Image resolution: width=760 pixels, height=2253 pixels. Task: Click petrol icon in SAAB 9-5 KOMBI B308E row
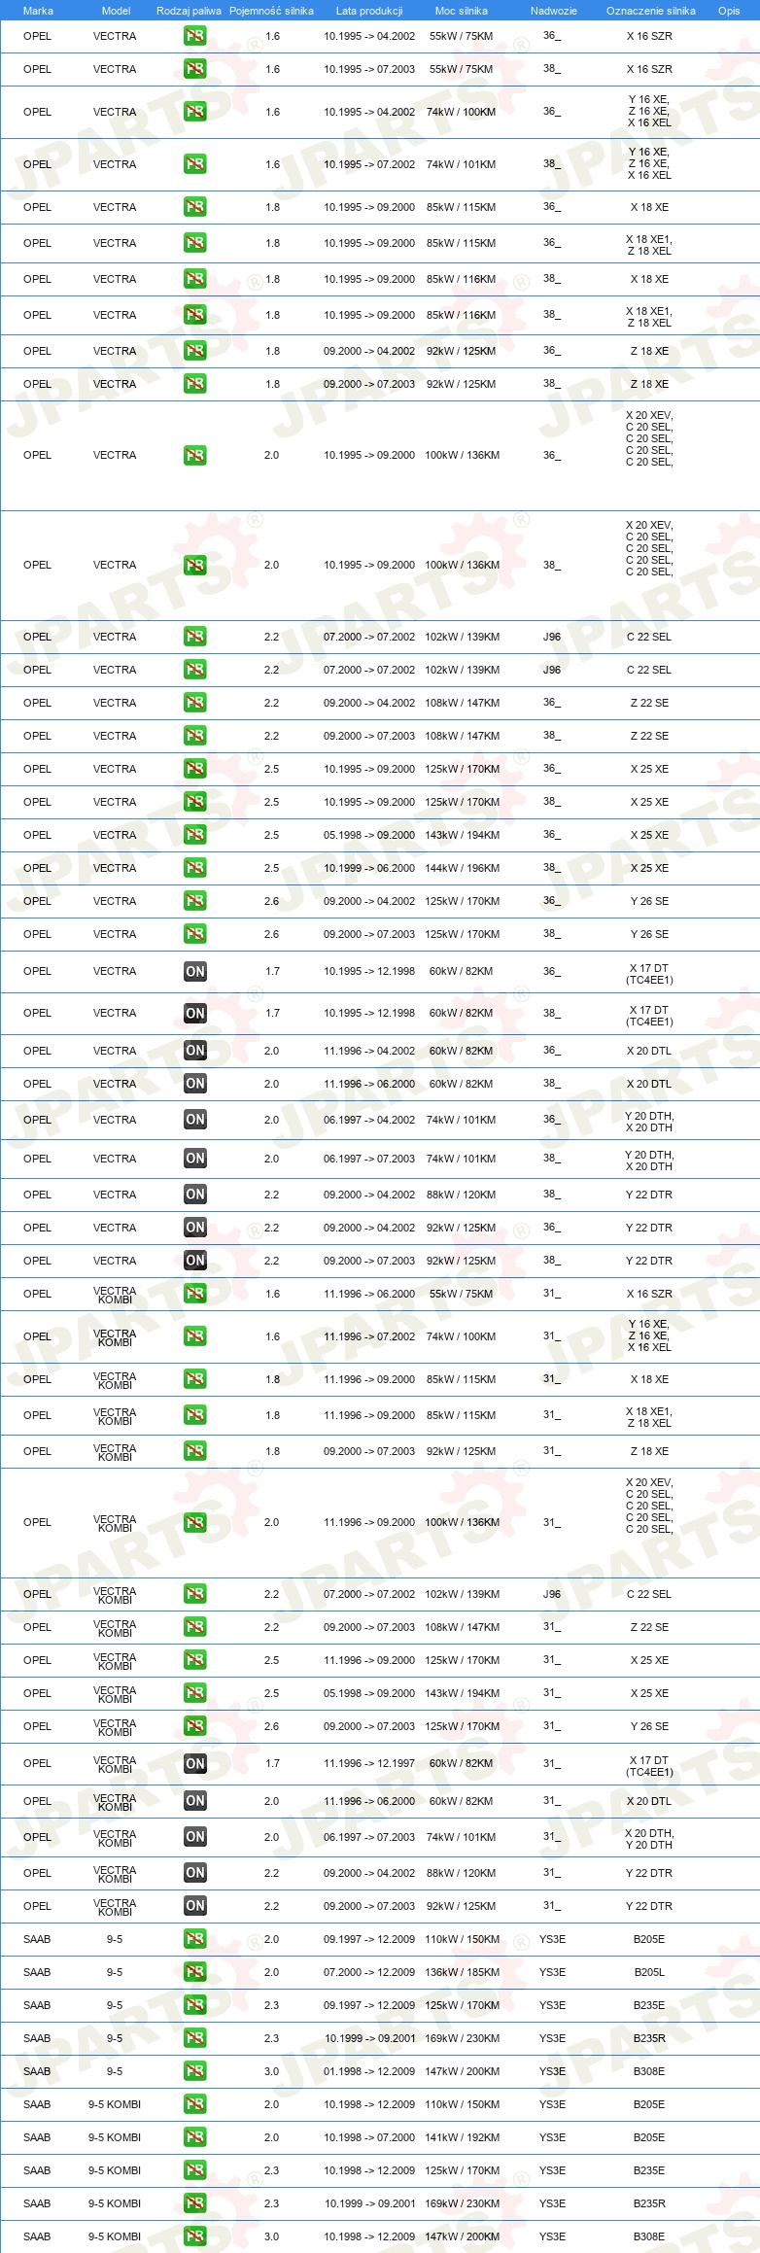195,2236
